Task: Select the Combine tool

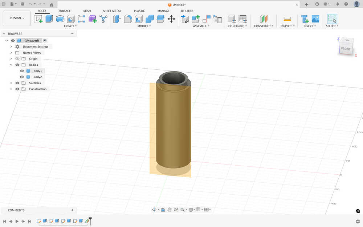Action: (150, 19)
